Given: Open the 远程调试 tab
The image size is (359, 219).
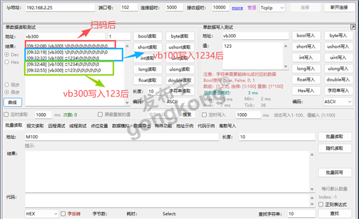Looking at the screenshot, I should [57, 126].
